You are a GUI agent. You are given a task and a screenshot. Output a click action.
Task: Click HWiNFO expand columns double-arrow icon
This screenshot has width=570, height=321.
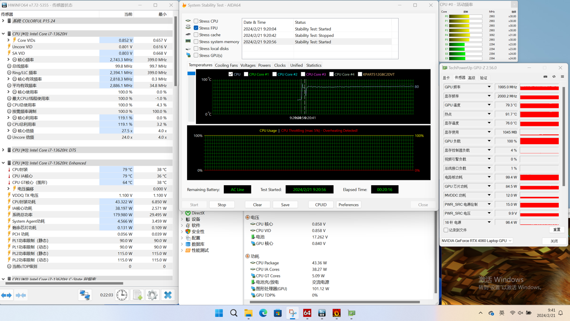6,295
